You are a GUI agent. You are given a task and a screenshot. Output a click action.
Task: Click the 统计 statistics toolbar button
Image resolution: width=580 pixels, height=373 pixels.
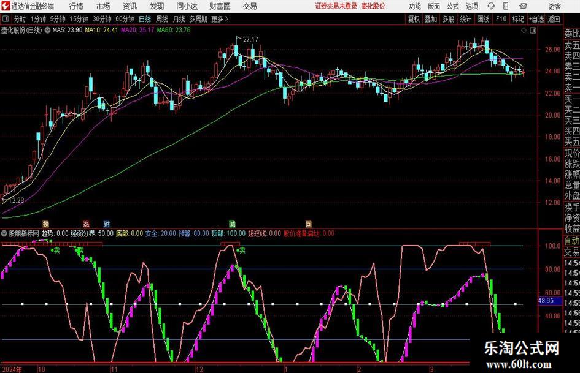point(466,19)
